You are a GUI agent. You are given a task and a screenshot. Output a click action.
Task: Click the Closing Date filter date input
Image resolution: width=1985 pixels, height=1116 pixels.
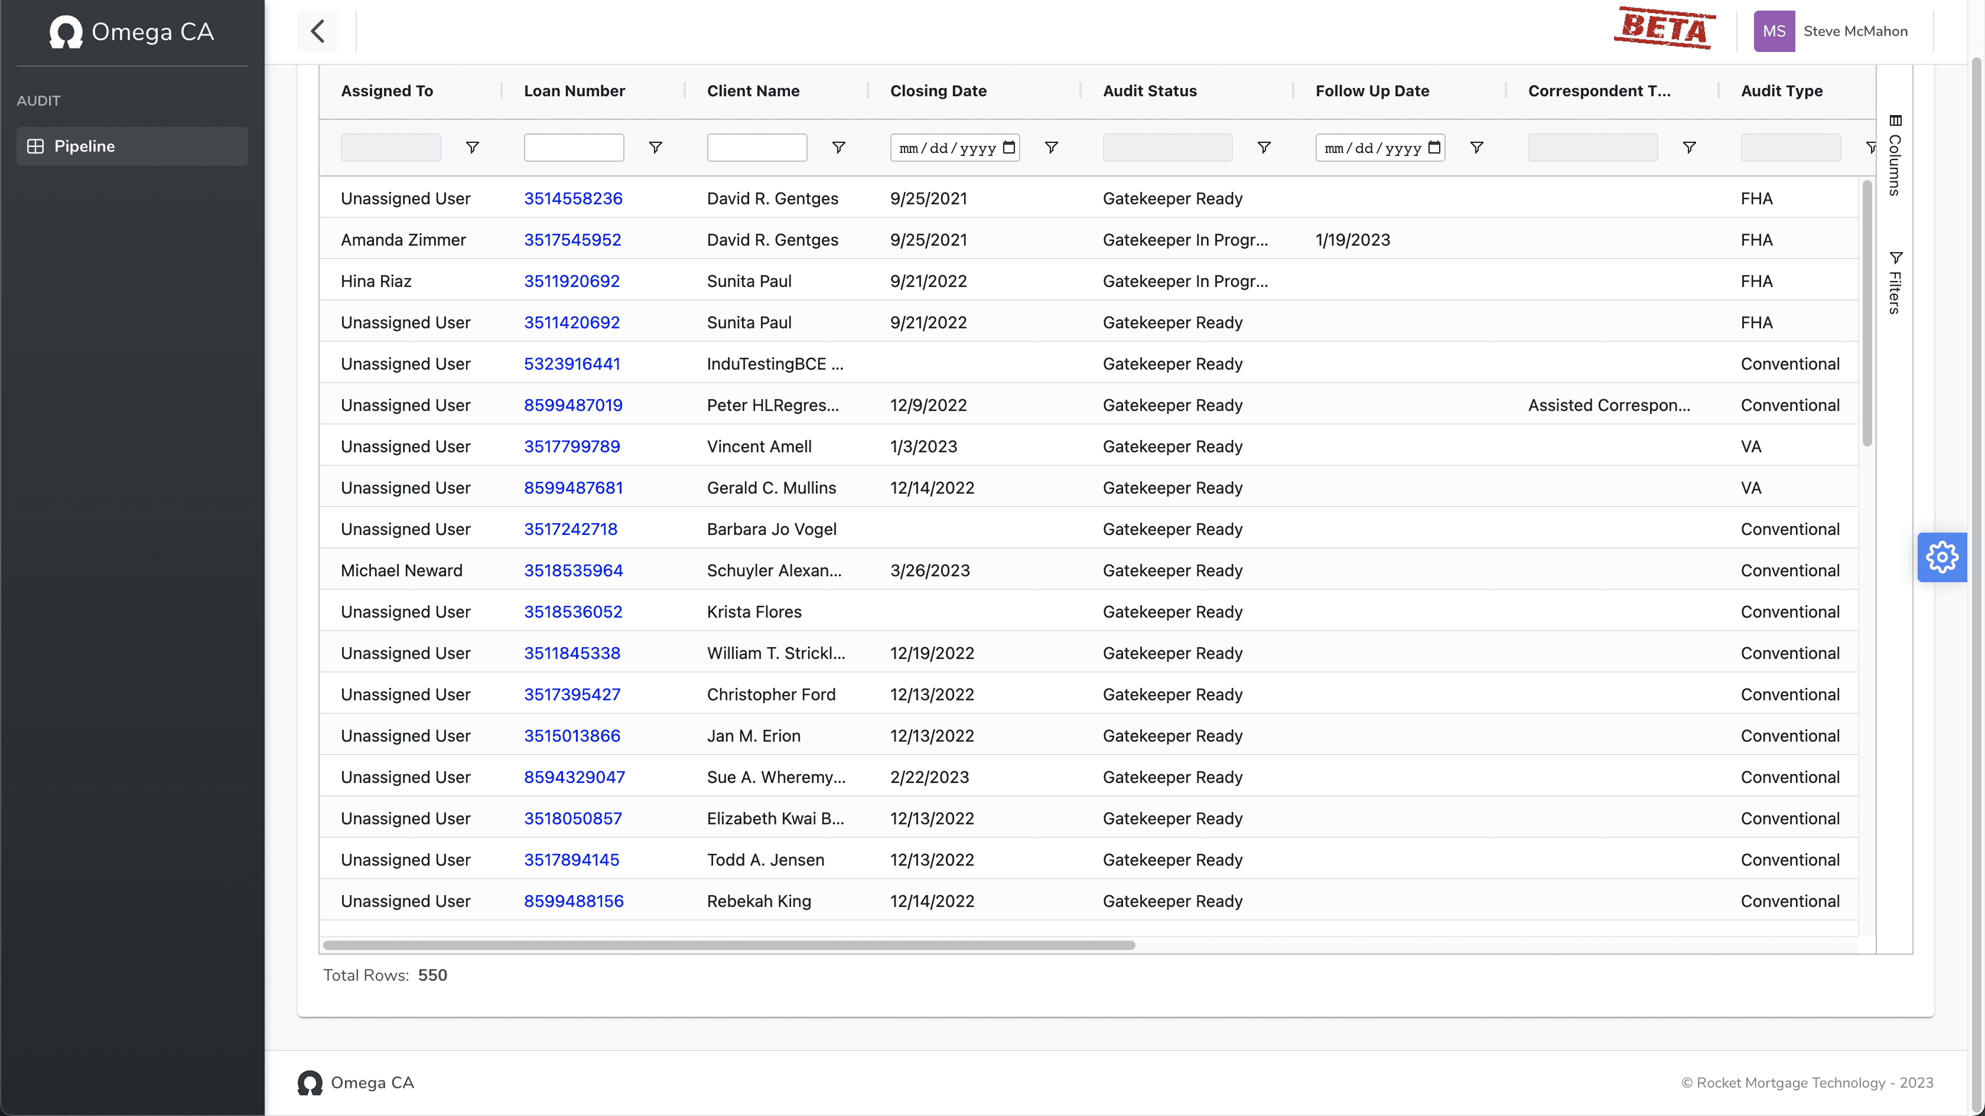[x=955, y=147]
